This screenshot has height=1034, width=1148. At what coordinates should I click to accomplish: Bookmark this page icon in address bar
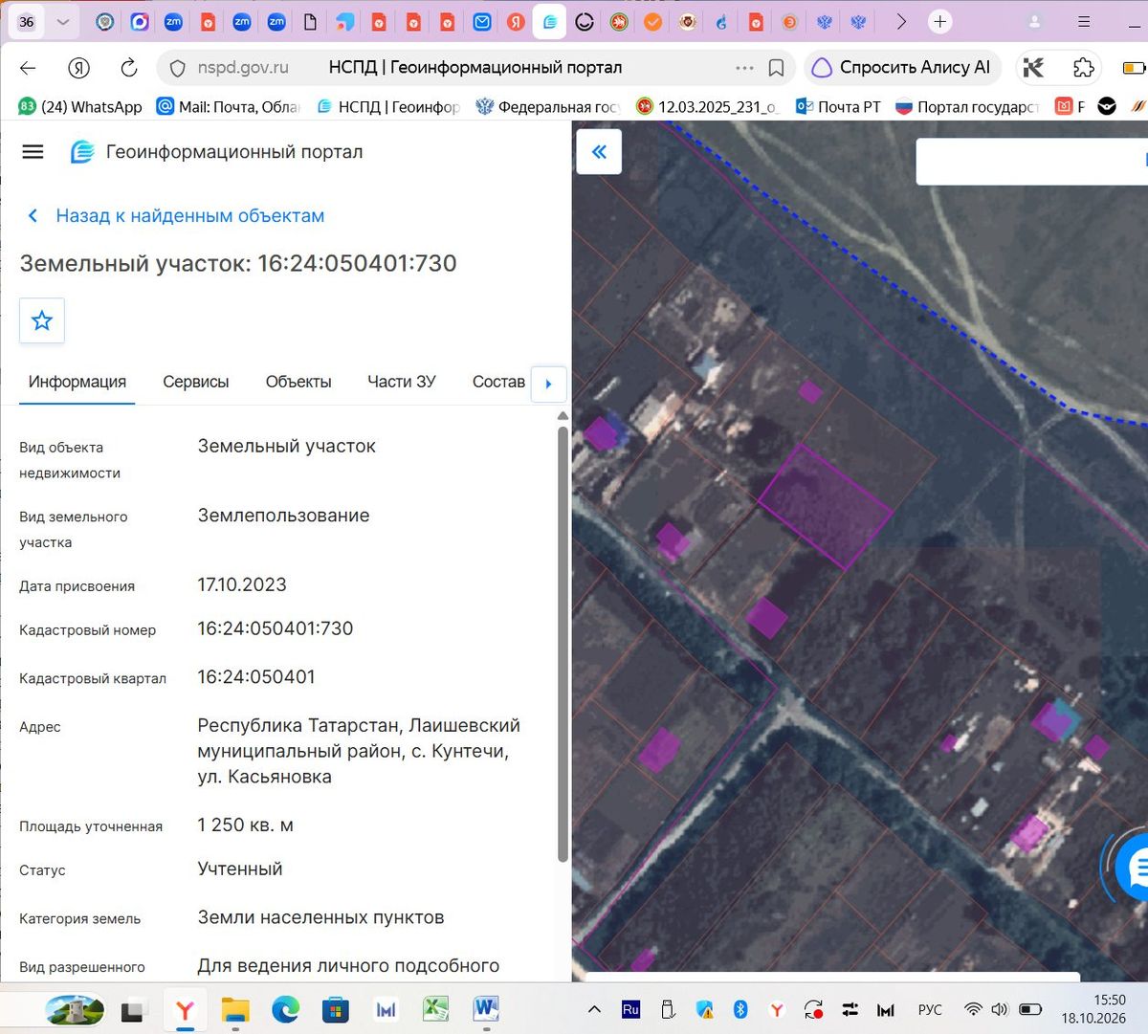pos(776,68)
